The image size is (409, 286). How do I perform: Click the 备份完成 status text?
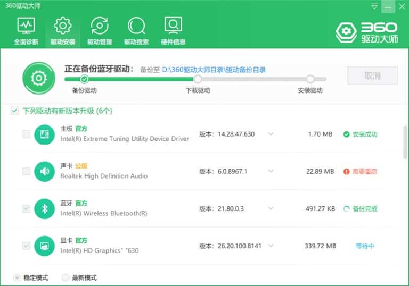365,209
